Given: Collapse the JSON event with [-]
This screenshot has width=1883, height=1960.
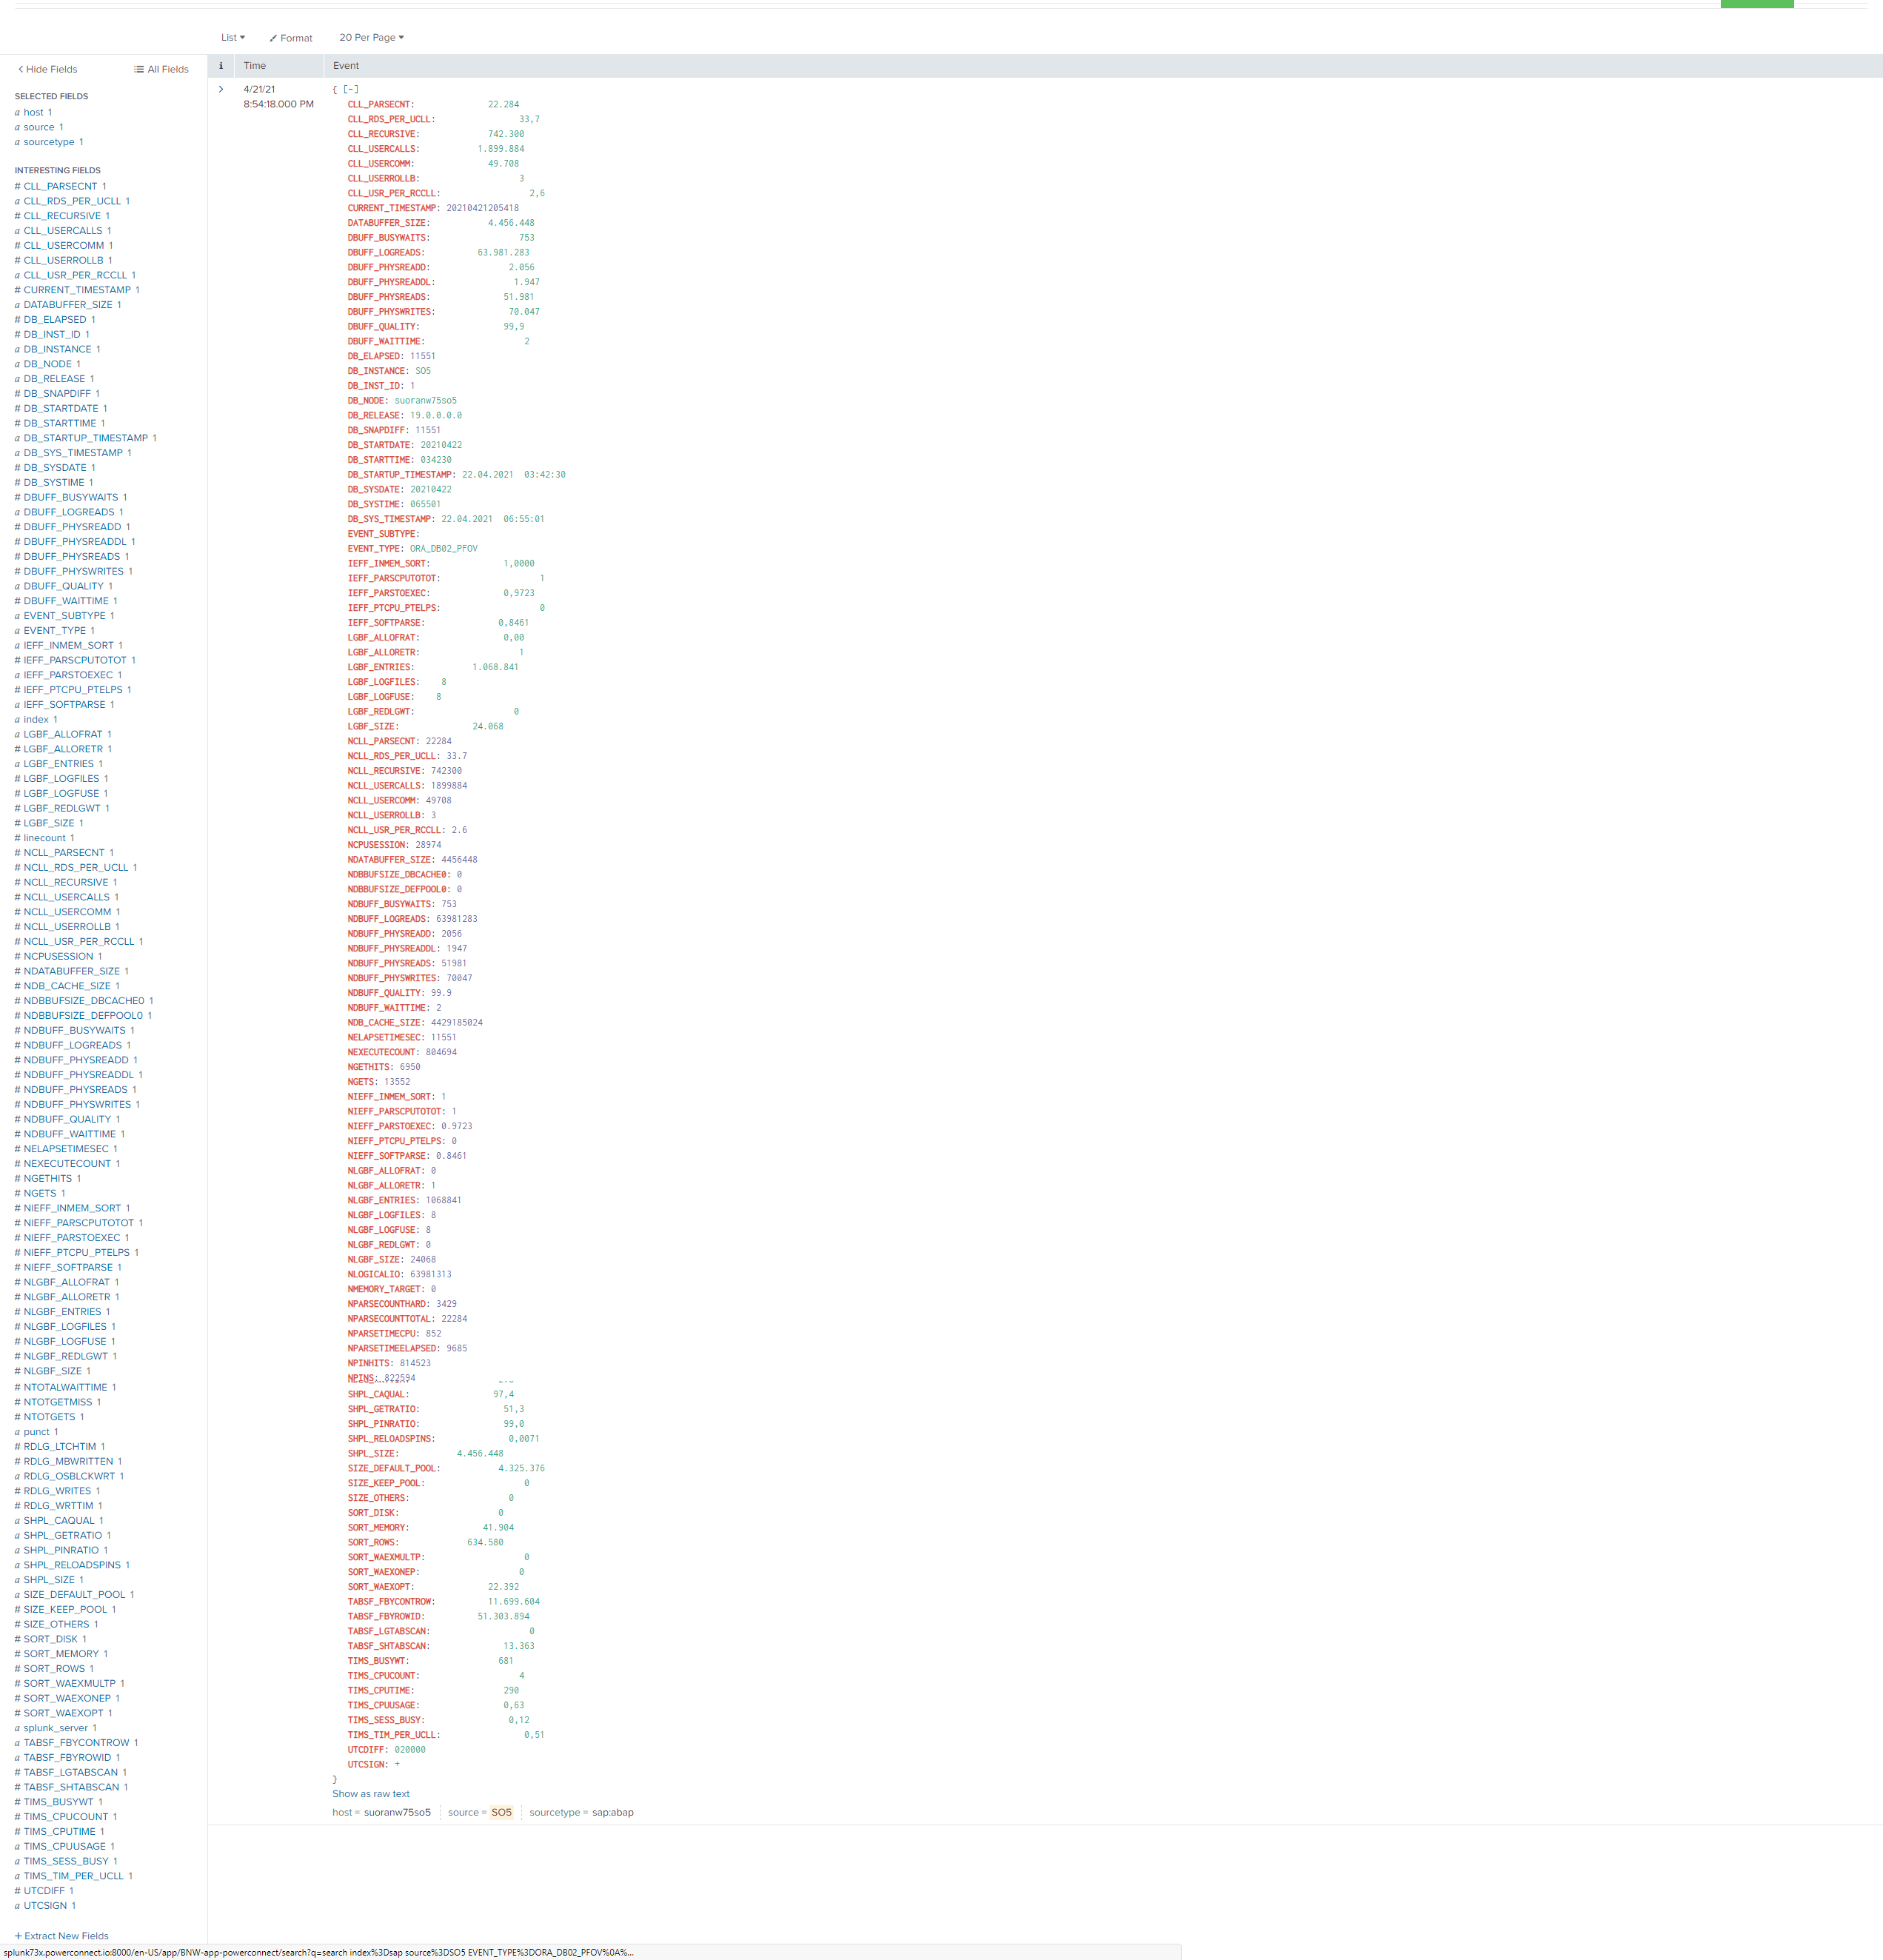Looking at the screenshot, I should point(350,90).
